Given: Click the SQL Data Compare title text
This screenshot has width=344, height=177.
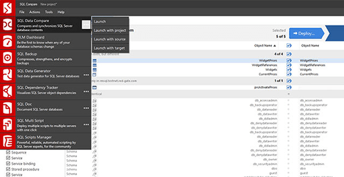Looking at the screenshot, I should 33,21.
